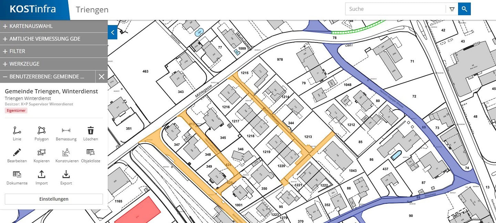Click the Löschen trash icon
Viewport: 496px width, 223px height.
[x=91, y=131]
